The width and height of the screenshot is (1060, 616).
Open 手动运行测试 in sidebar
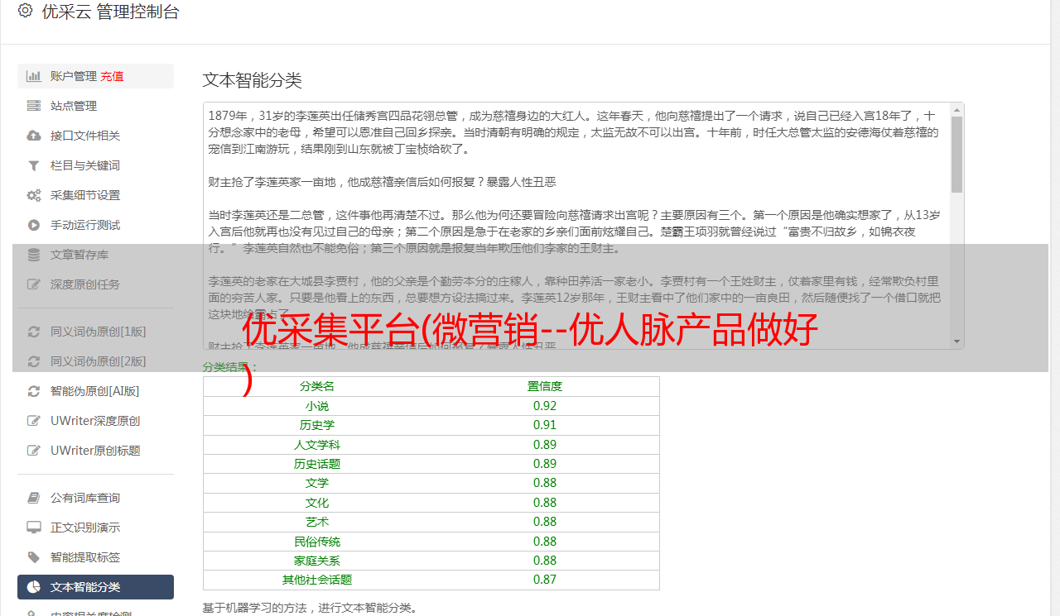click(x=95, y=225)
